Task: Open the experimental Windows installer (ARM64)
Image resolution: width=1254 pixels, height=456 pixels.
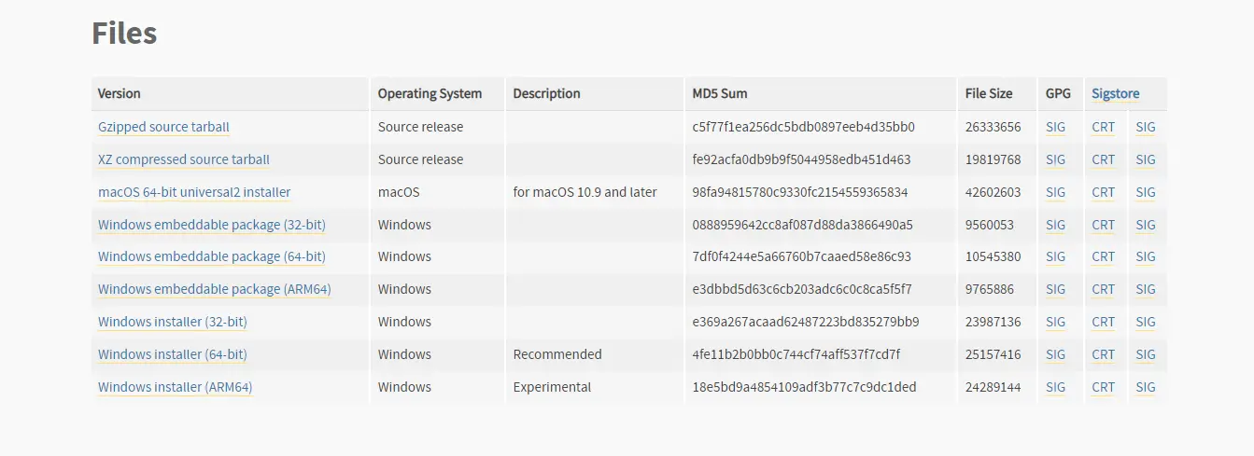Action: [176, 387]
